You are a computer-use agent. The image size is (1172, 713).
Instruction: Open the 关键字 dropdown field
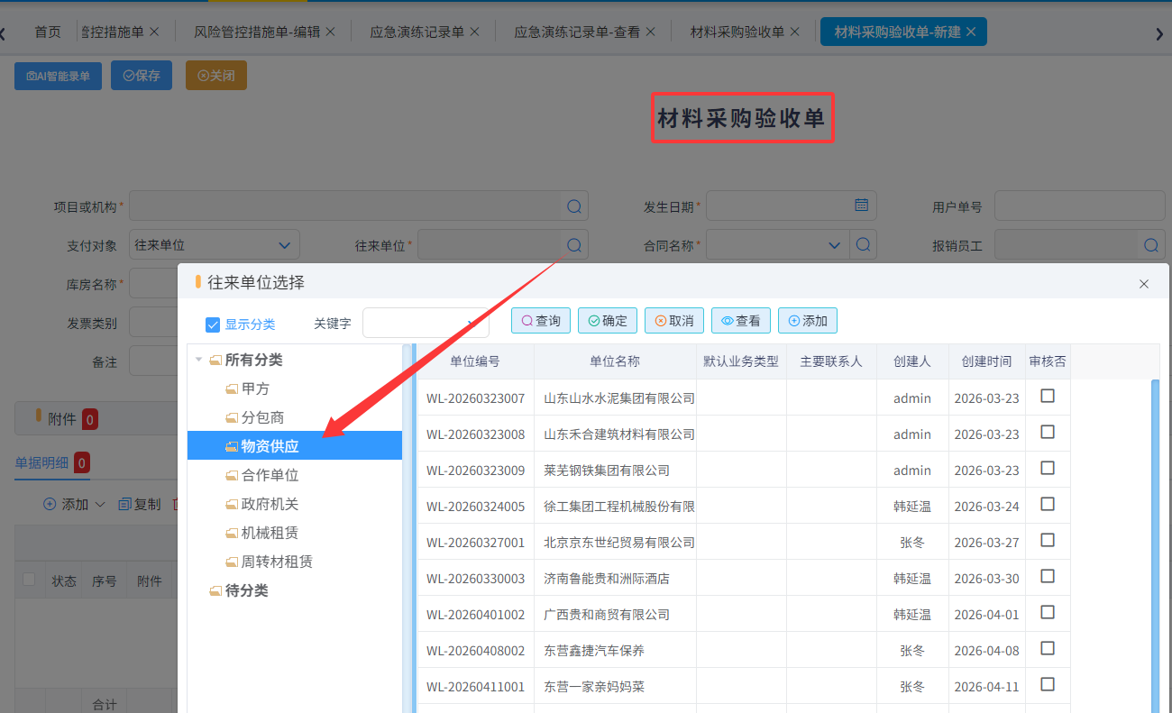(x=426, y=323)
